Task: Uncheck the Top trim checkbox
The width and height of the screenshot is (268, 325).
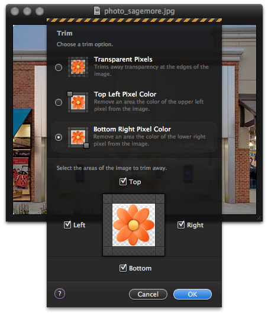Action: [123, 182]
